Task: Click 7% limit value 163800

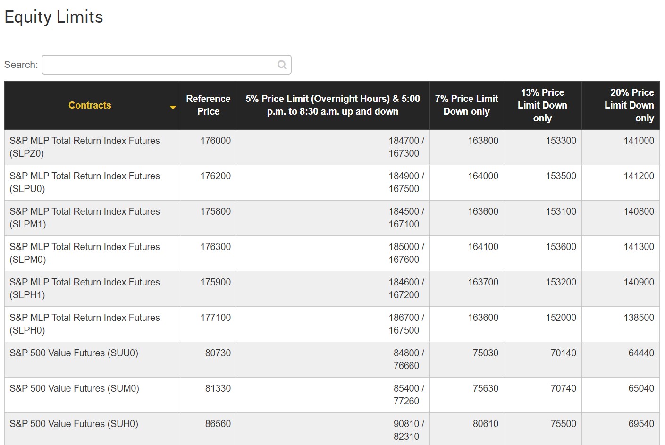Action: coord(483,141)
